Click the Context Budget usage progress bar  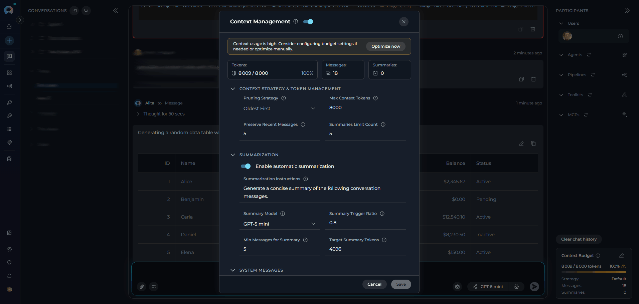coord(594,272)
